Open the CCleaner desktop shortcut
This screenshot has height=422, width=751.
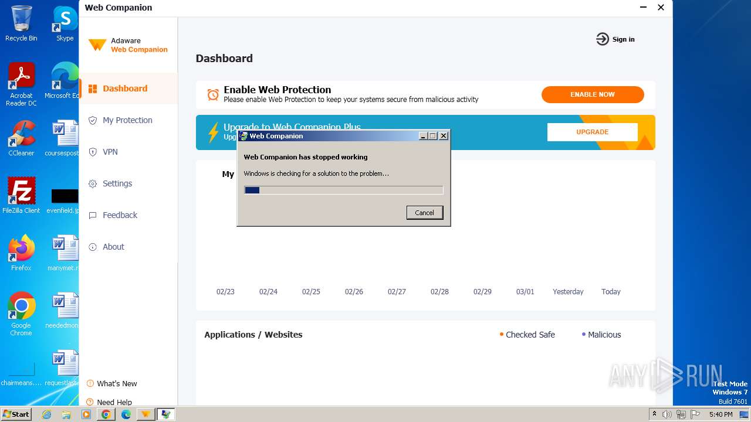[x=21, y=138]
